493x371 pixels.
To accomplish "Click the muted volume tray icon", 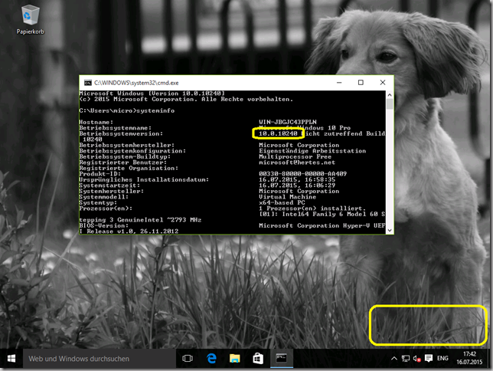I will click(x=416, y=359).
